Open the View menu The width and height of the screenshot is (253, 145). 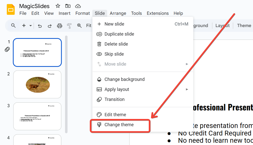click(x=49, y=13)
